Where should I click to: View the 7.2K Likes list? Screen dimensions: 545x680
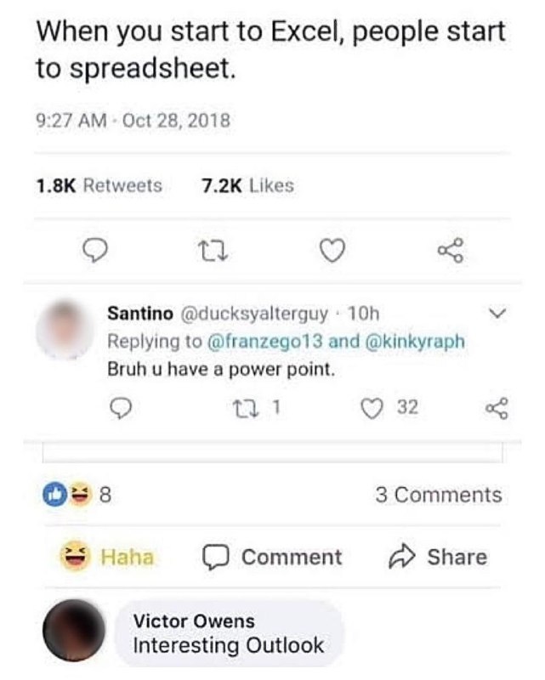(247, 185)
